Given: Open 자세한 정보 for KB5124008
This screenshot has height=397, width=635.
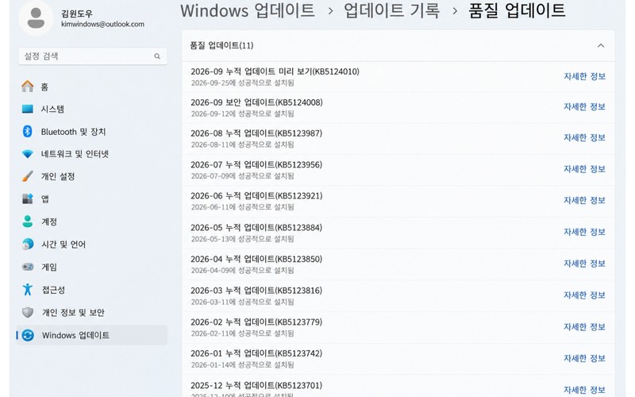Looking at the screenshot, I should click(x=584, y=106).
